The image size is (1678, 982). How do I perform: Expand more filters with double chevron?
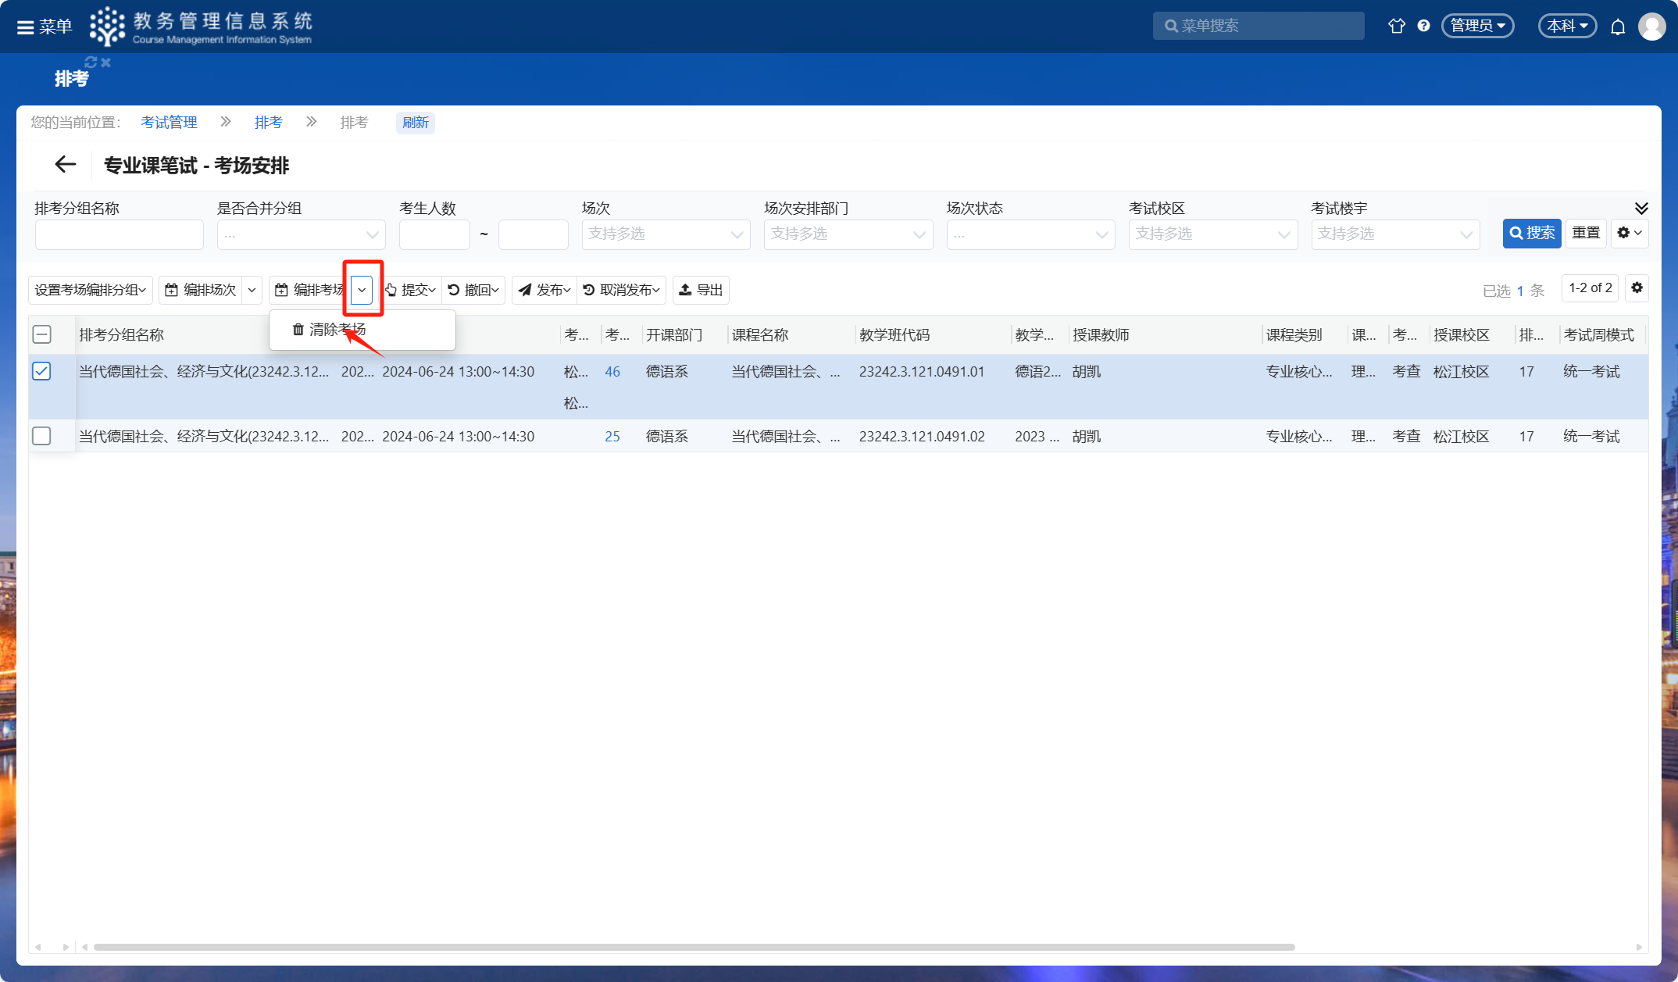pos(1641,208)
